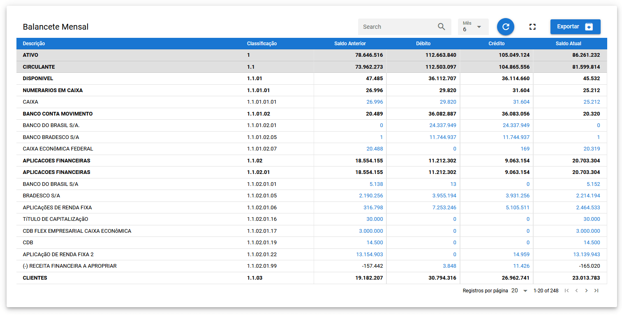
Task: Sort by Saldo Atual column header
Action: pos(568,44)
